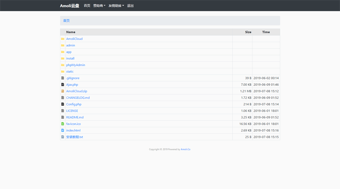Expand the 赞助商 dropdown menu
The image size is (340, 189).
click(x=99, y=6)
